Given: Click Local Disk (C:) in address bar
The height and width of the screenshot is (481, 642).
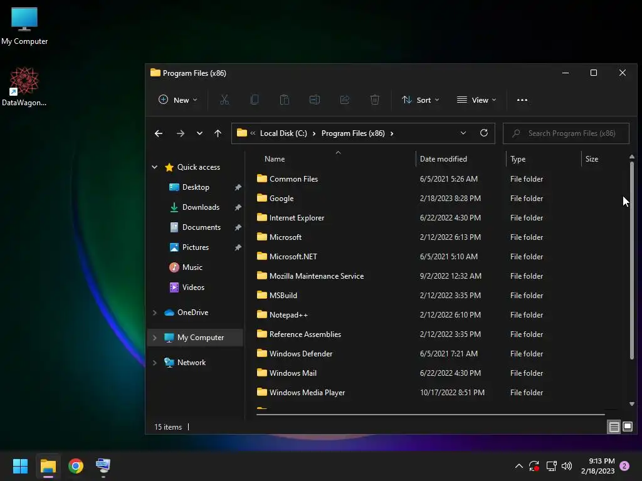Looking at the screenshot, I should tap(283, 133).
